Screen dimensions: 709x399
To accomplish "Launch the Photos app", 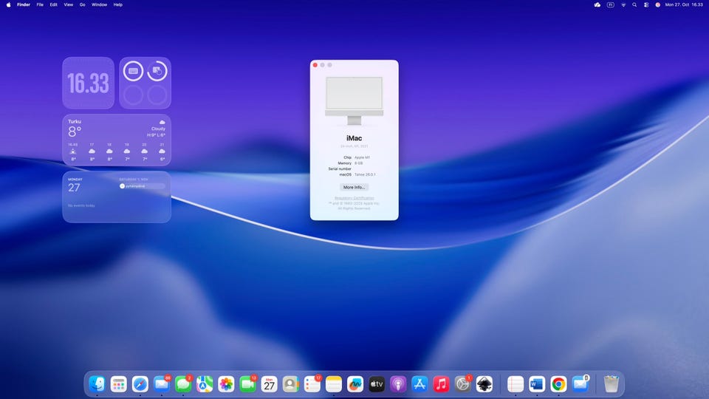I will 226,384.
